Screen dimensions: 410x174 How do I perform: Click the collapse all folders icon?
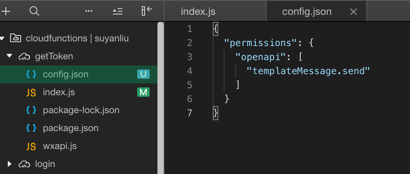(118, 11)
